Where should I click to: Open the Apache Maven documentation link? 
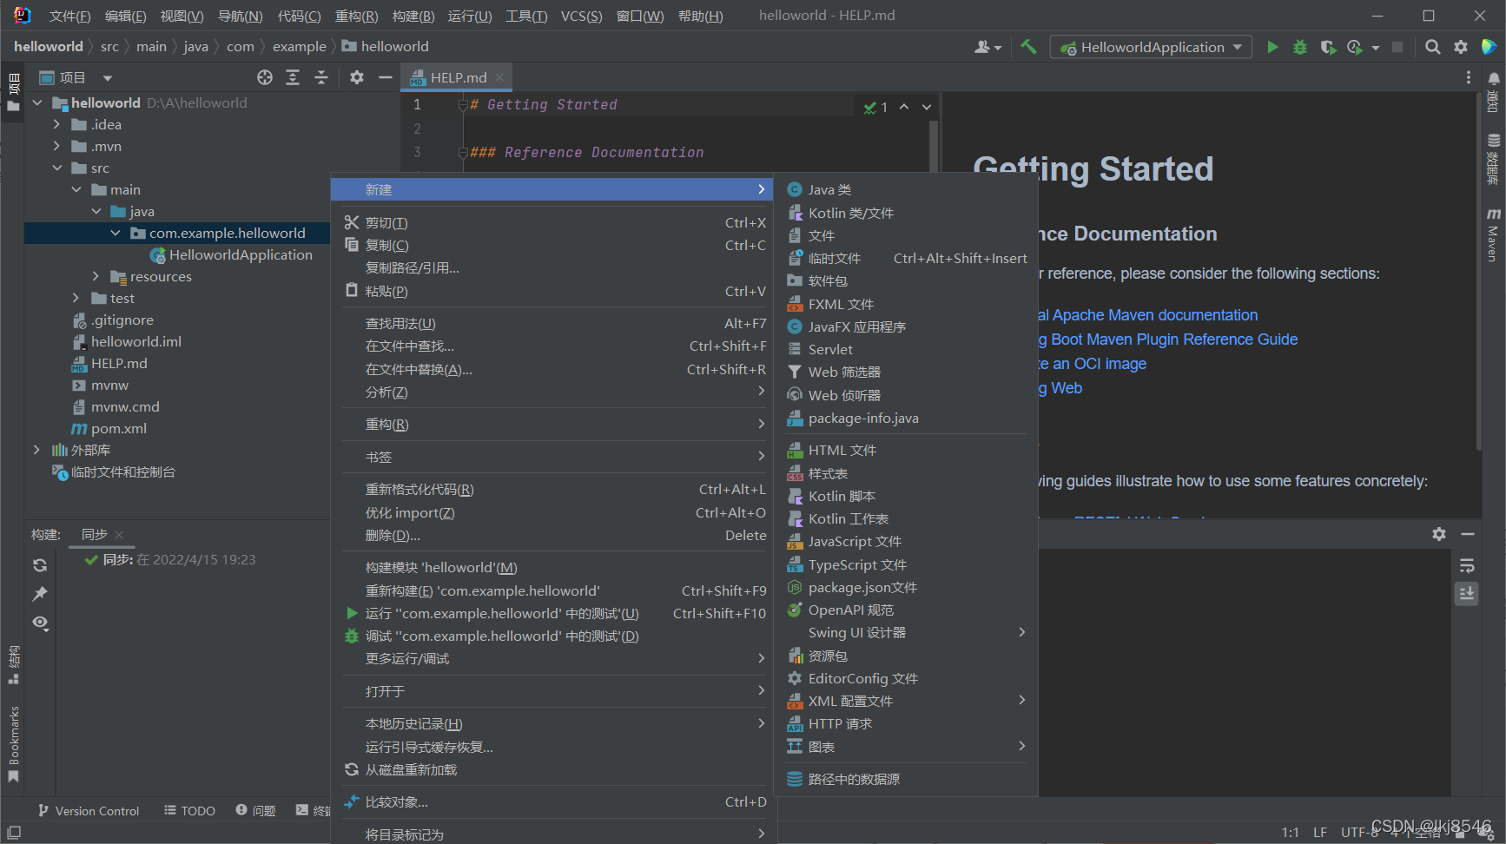click(x=1155, y=314)
